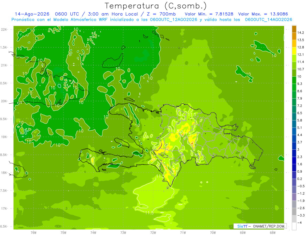Click the '6.5N' latitude axis label
306x236 pixels.
pyautogui.click(x=4, y=227)
